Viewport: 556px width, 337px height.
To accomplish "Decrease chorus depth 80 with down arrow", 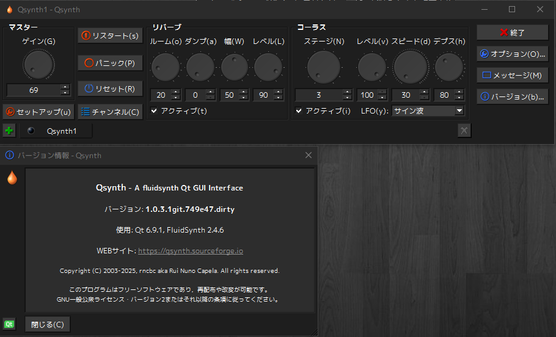I will [x=459, y=98].
